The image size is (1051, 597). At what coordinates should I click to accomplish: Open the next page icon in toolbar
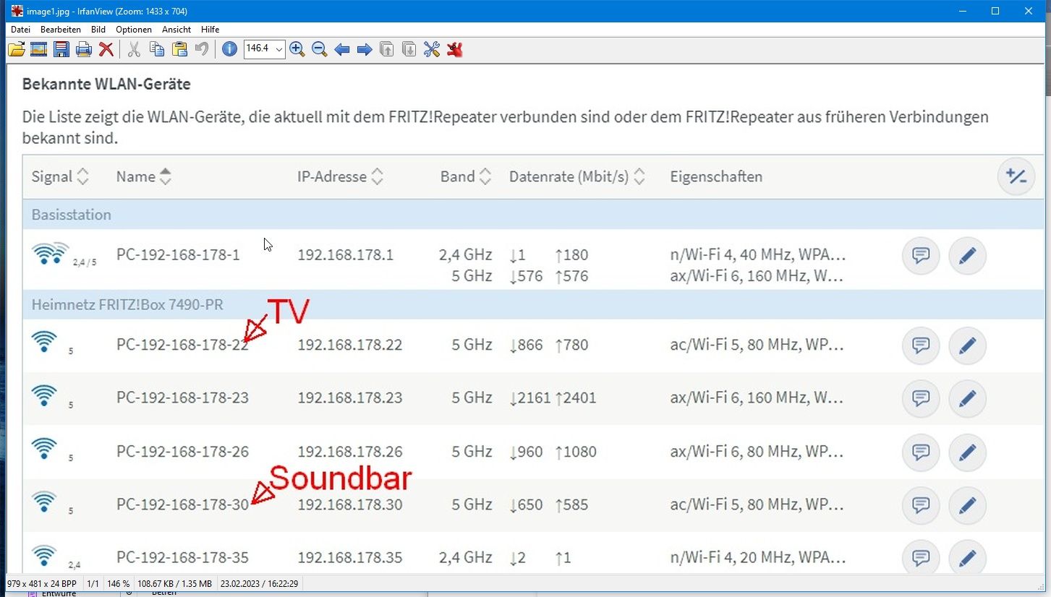click(x=409, y=49)
